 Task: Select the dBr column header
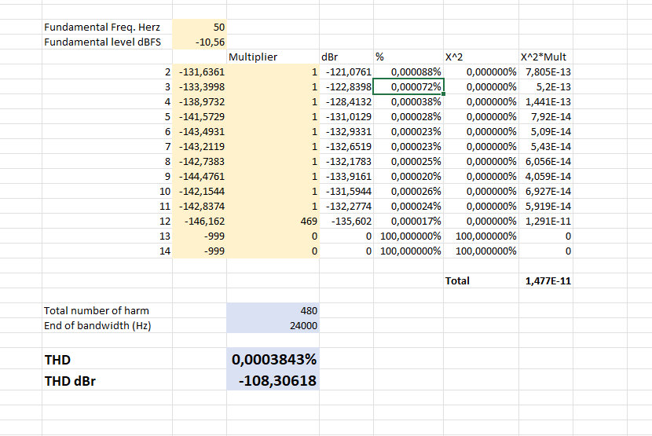[346, 57]
